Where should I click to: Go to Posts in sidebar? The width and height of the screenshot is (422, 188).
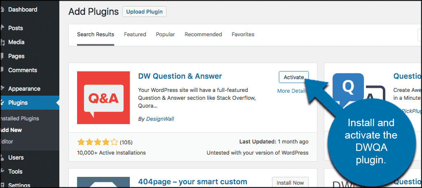pos(15,28)
